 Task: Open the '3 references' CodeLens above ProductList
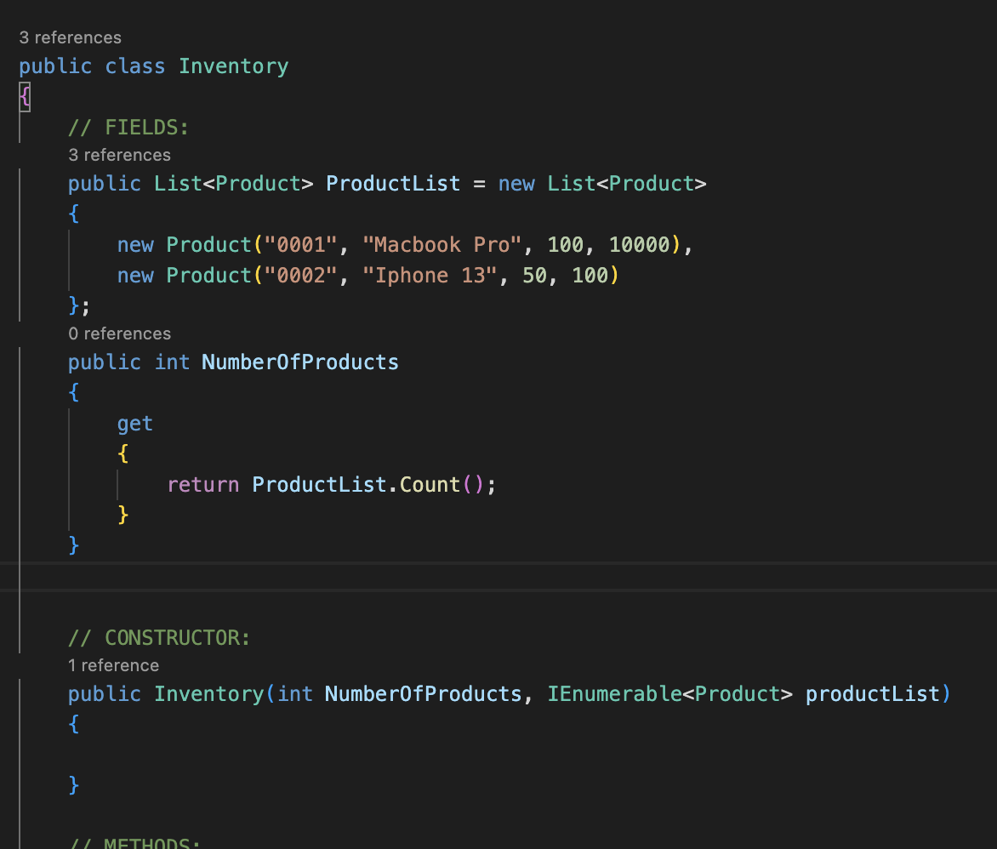[120, 155]
